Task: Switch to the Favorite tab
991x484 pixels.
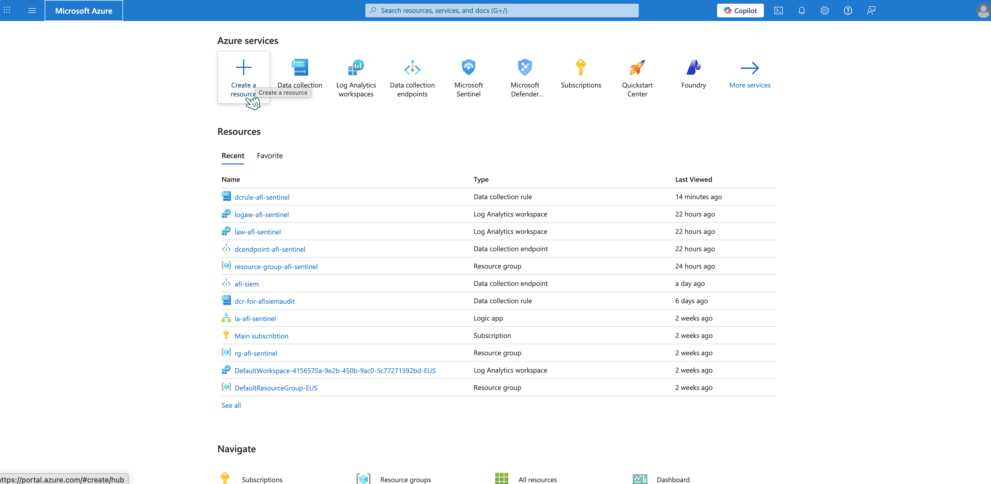Action: 270,156
